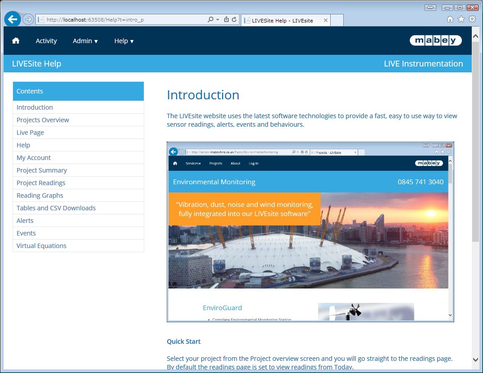Open the Help topic in Contents
483x373 pixels.
coord(78,145)
